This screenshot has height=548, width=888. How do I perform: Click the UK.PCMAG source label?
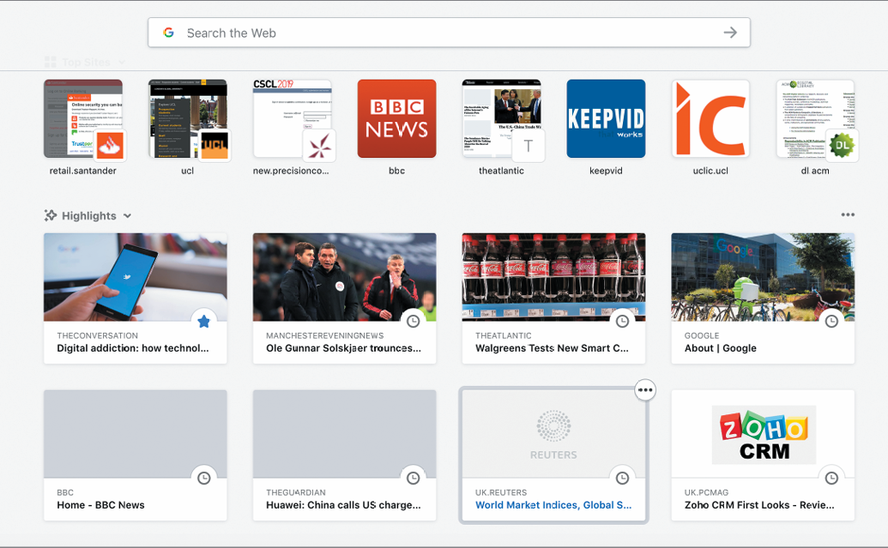click(706, 492)
